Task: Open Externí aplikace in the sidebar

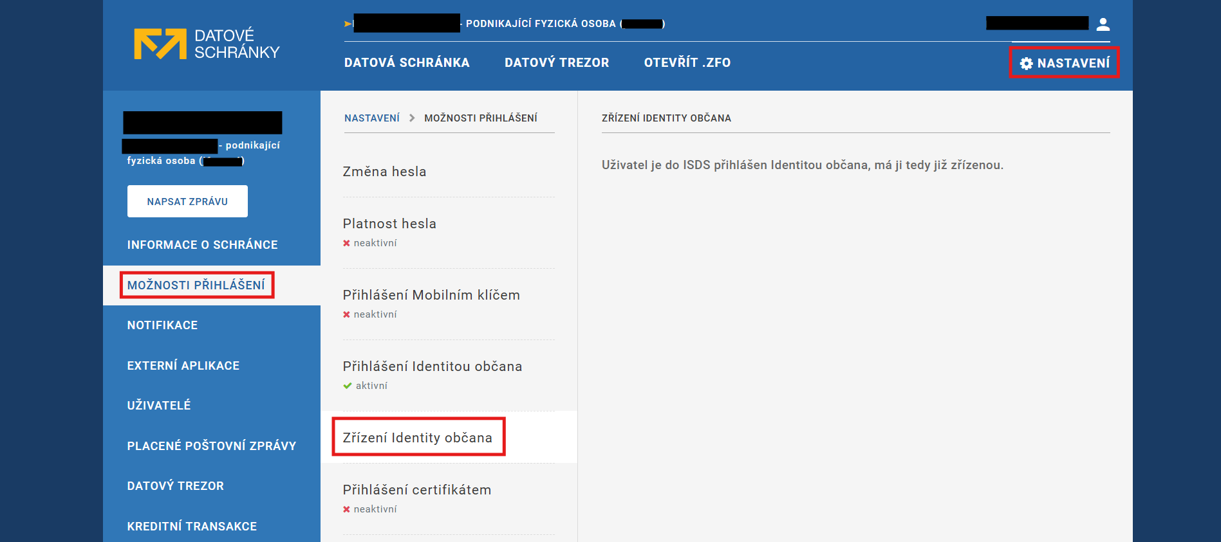Action: click(183, 366)
